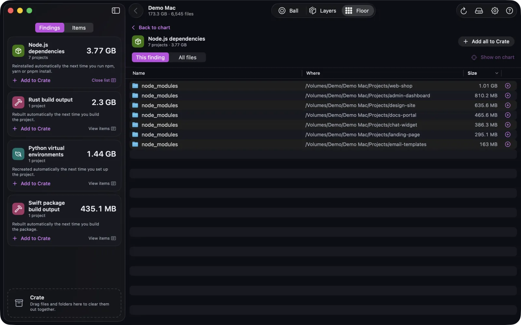Add chat-widget node_modules to Crate
The height and width of the screenshot is (325, 521).
click(x=508, y=125)
